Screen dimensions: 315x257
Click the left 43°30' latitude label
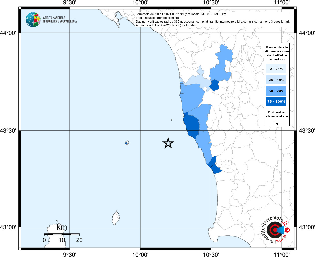point(8,131)
